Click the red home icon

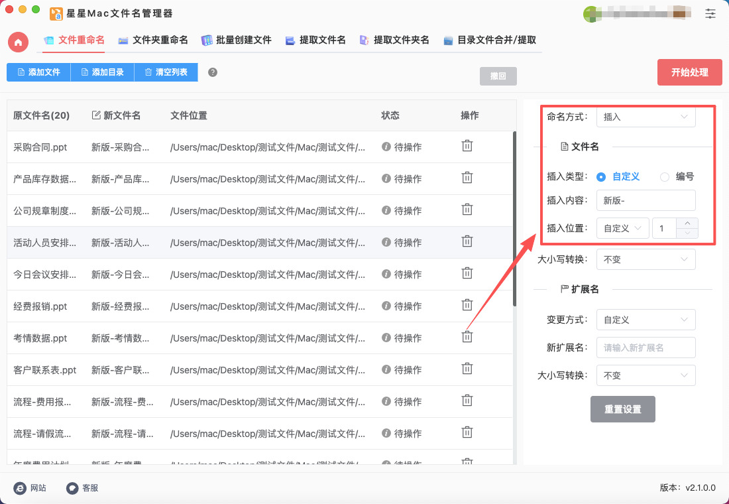18,42
